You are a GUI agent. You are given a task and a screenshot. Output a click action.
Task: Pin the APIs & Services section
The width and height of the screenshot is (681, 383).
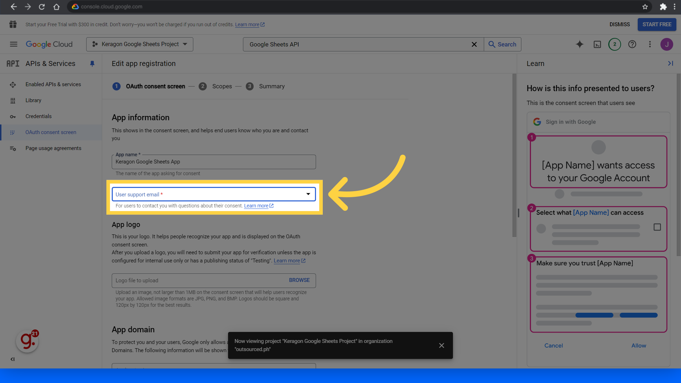tap(92, 64)
